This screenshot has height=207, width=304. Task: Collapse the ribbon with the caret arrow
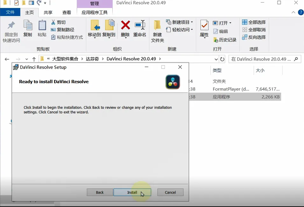click(x=293, y=12)
